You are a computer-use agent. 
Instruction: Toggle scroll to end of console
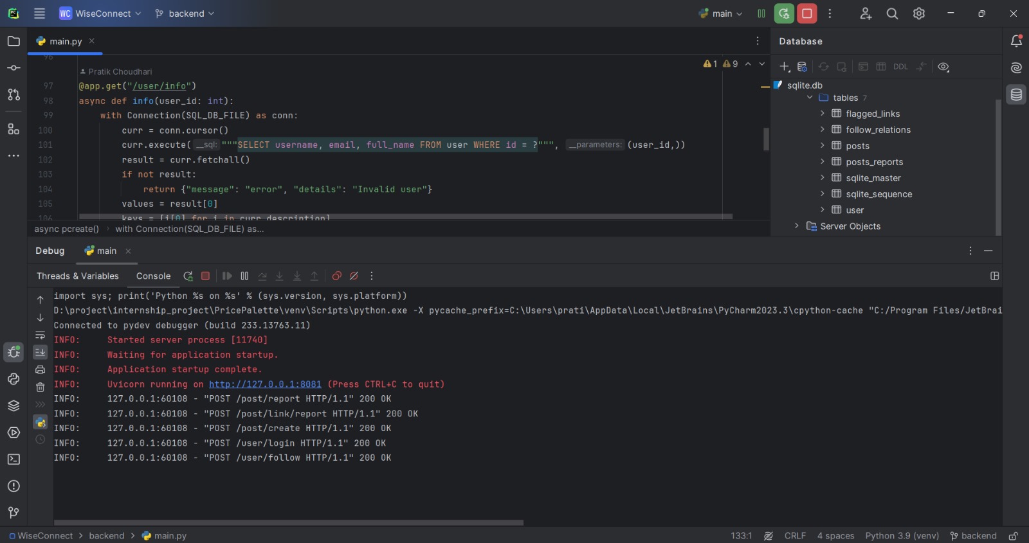pyautogui.click(x=40, y=352)
